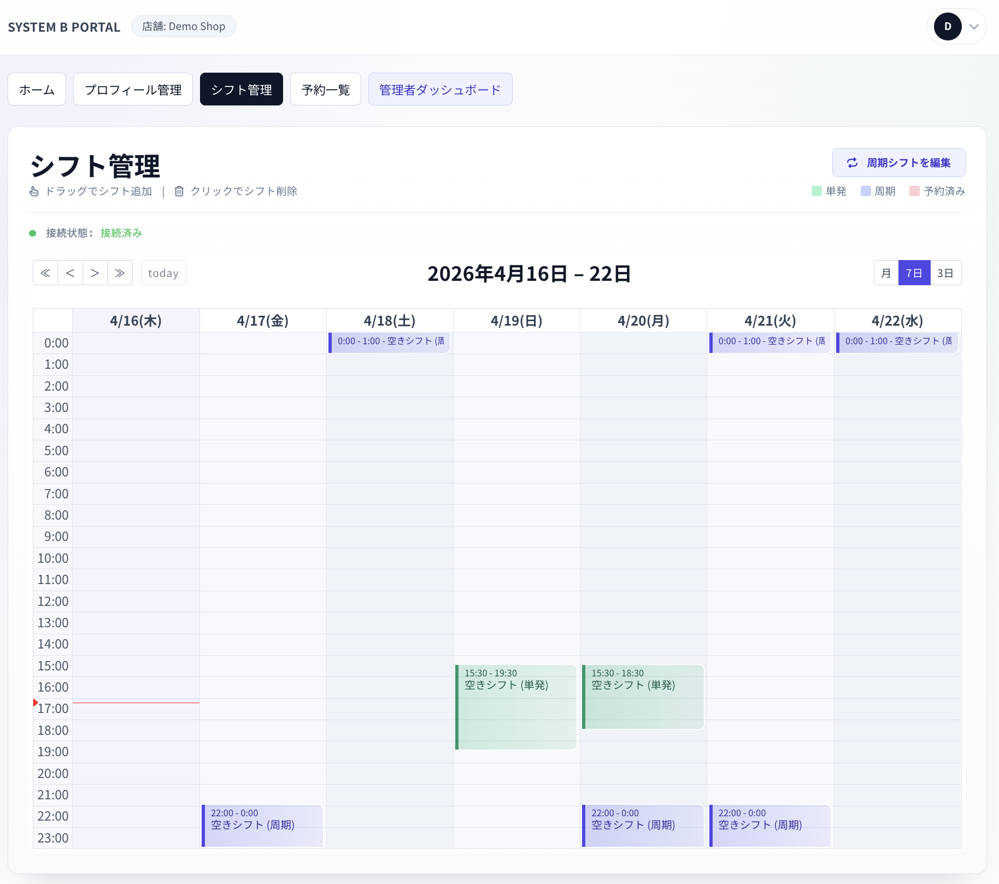Open the 管理者ダッシュボード tab
The height and width of the screenshot is (884, 999).
[440, 90]
